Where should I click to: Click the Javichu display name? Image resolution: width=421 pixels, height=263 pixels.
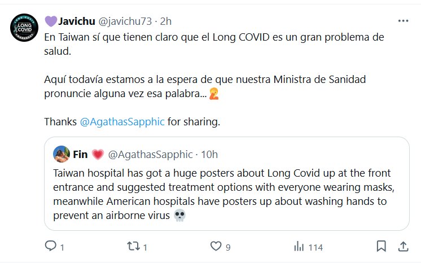77,21
